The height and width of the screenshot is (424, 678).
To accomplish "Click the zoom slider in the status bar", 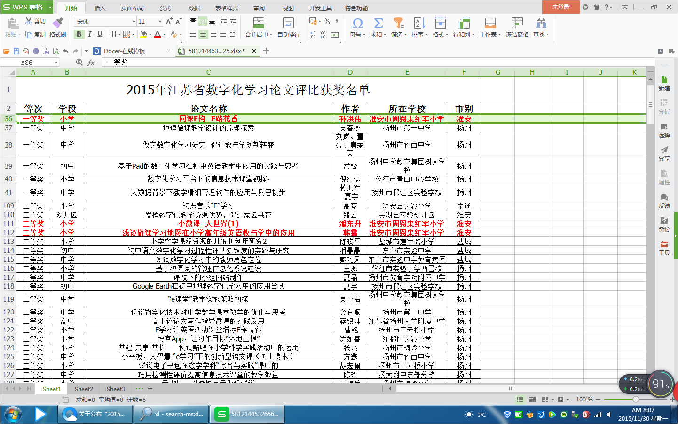I will [636, 399].
